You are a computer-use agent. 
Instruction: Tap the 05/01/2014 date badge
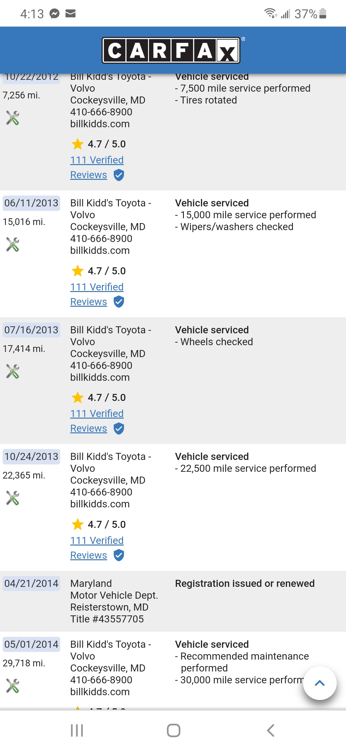click(31, 644)
